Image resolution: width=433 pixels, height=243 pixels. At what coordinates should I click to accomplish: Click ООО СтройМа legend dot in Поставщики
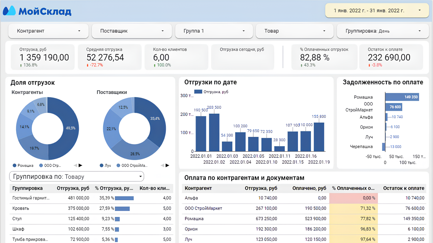tap(118, 165)
